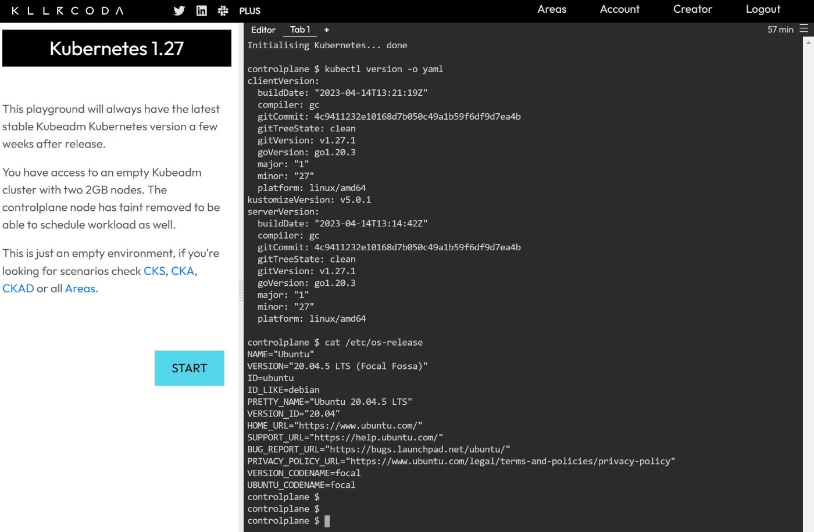Open the CKA scenarios link
Image resolution: width=814 pixels, height=532 pixels.
coord(183,271)
